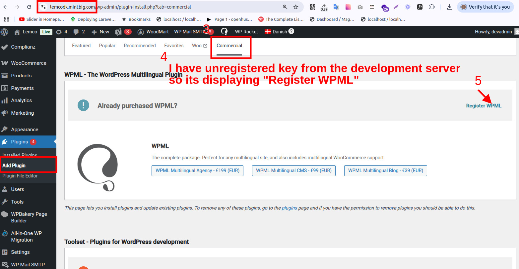The image size is (519, 269).
Task: Open the site information icon in address bar
Action: pos(43,7)
